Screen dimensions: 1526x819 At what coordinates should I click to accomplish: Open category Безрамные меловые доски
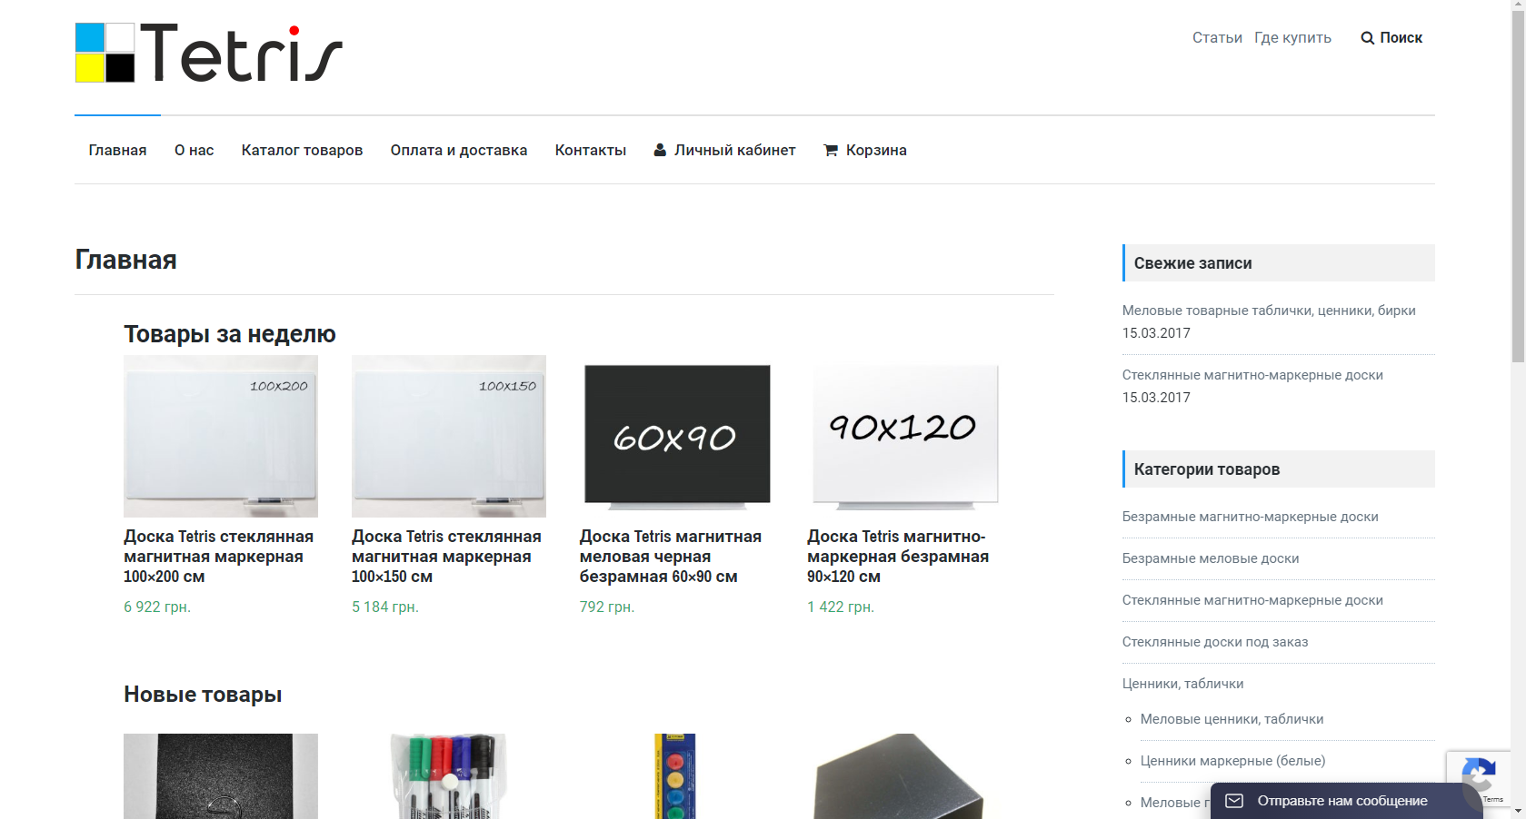tap(1211, 558)
